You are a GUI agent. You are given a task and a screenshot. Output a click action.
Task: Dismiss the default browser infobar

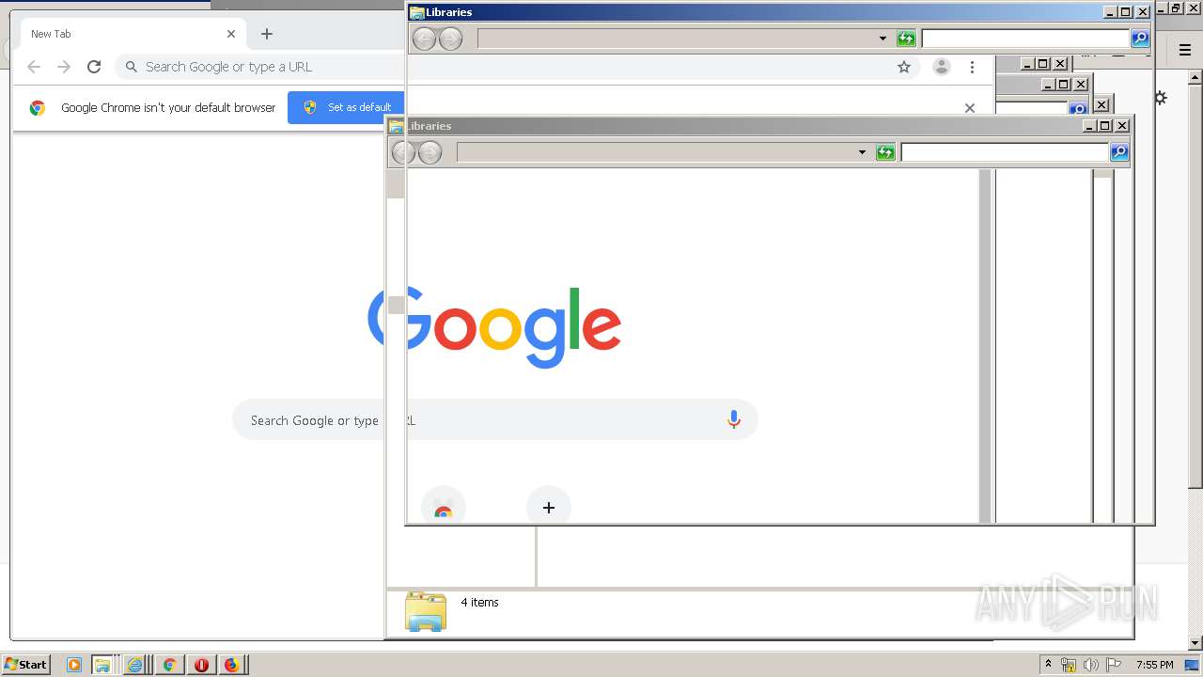970,107
